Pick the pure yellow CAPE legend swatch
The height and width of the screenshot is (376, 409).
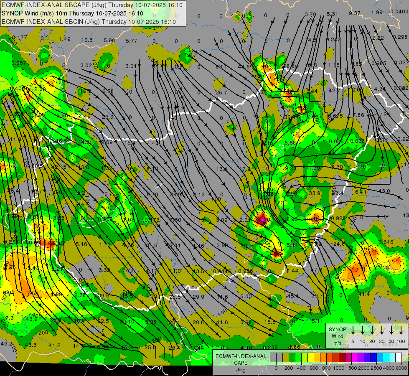click(x=311, y=357)
